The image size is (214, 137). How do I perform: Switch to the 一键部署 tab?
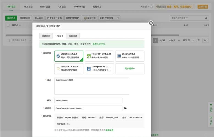tap(59, 36)
